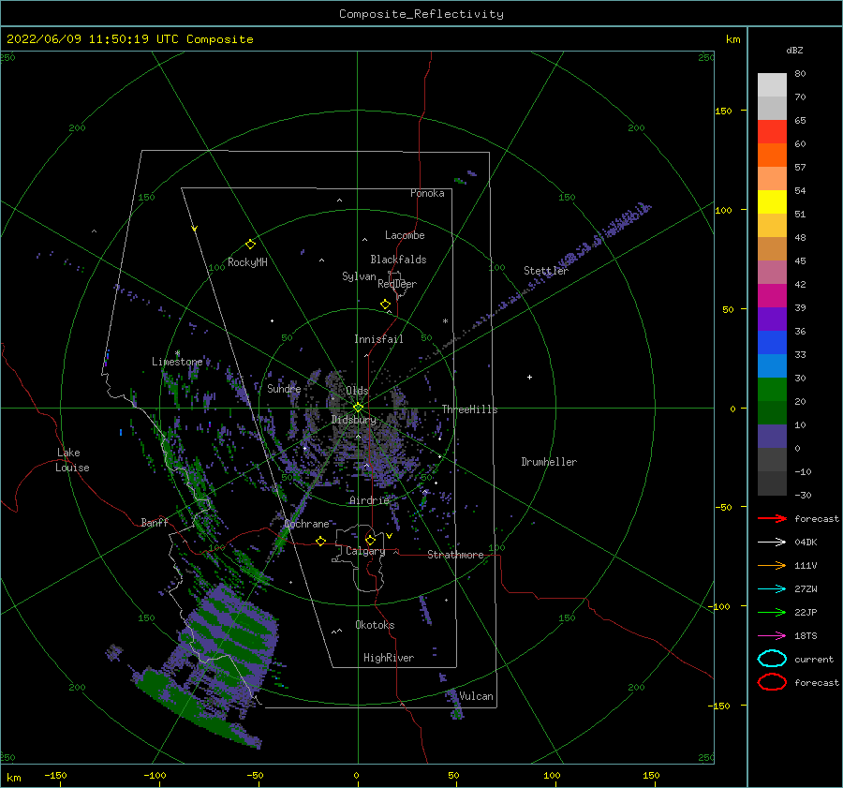This screenshot has width=843, height=788.
Task: Click the yellow V marker east of Calgary diamond
Action: tap(389, 536)
